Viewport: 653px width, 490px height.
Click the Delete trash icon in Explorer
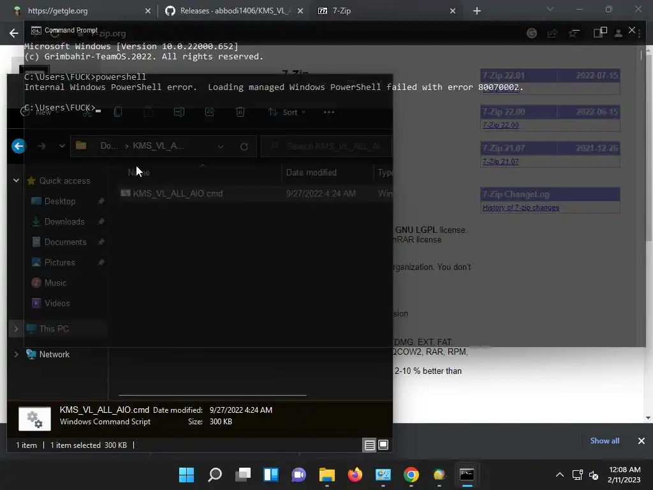240,112
